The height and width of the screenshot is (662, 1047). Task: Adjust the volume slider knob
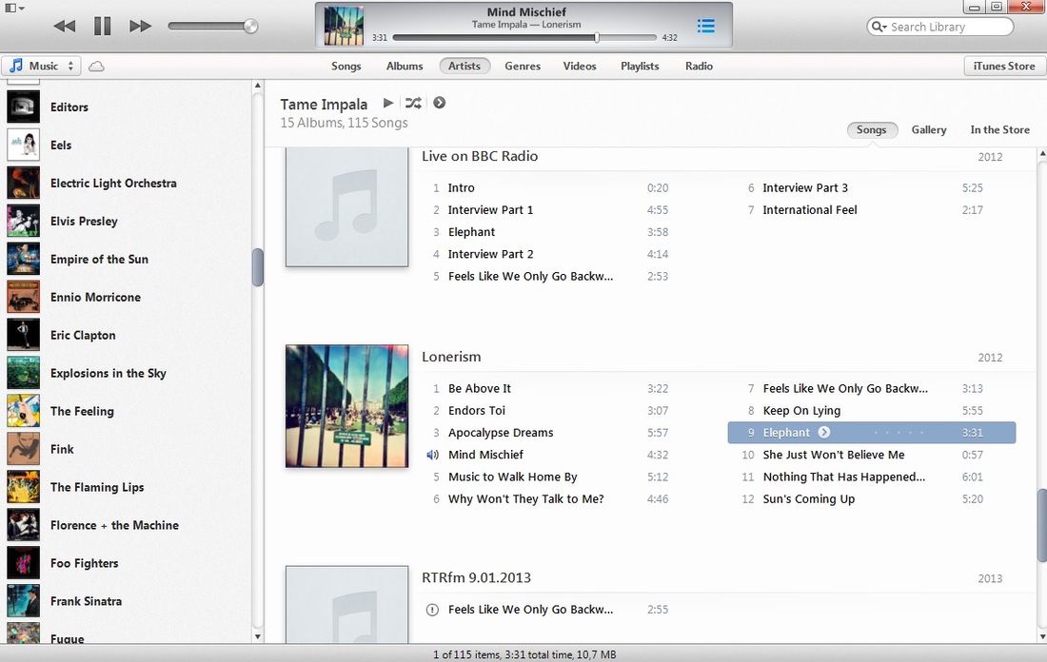pyautogui.click(x=250, y=26)
